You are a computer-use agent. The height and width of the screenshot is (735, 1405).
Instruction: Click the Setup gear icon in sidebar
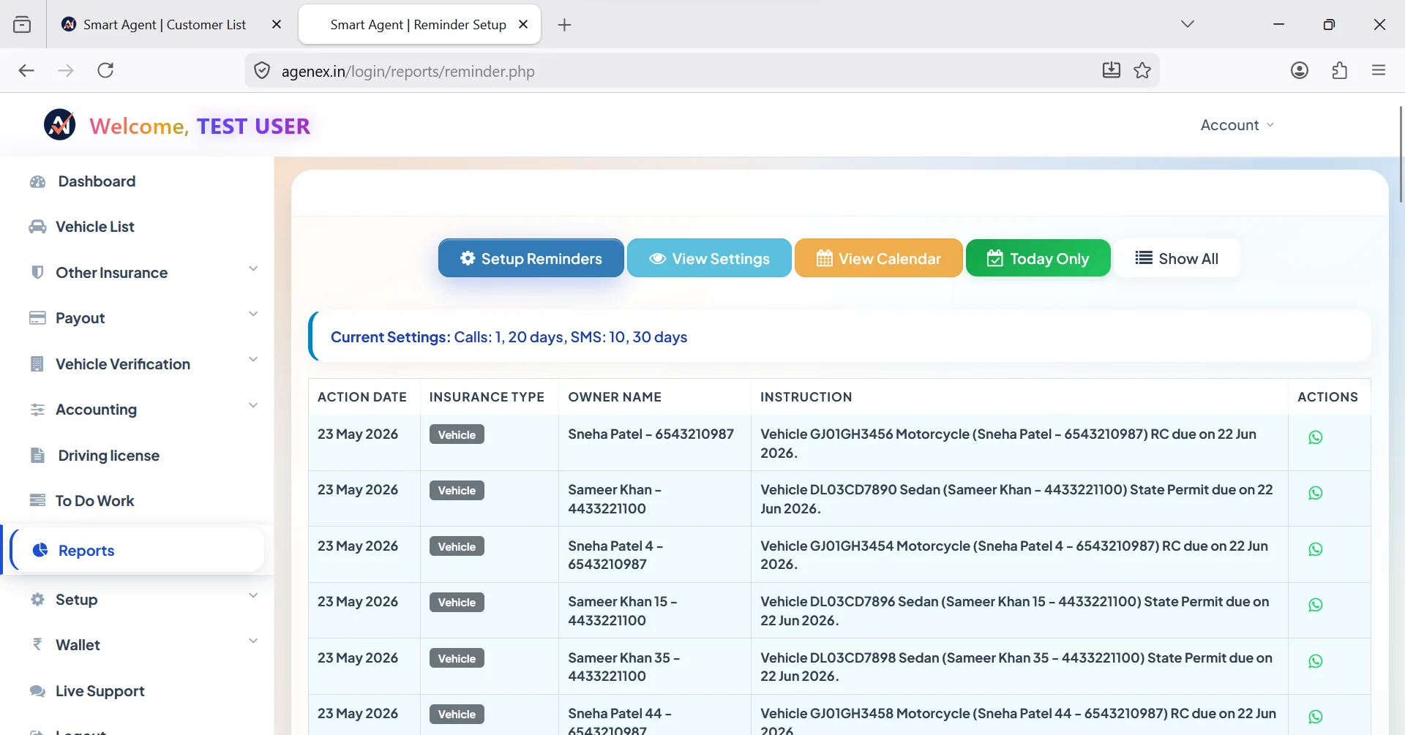(x=37, y=600)
